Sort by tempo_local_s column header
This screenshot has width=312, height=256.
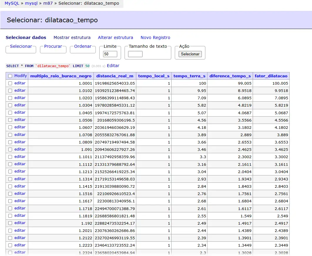point(154,76)
